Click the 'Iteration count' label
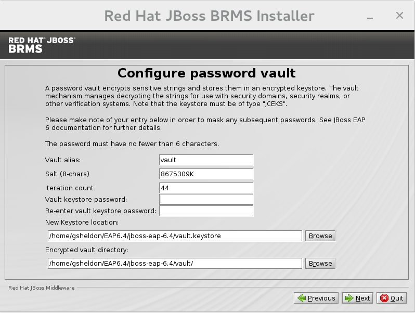Screen dimensions: 415x313 [69, 188]
